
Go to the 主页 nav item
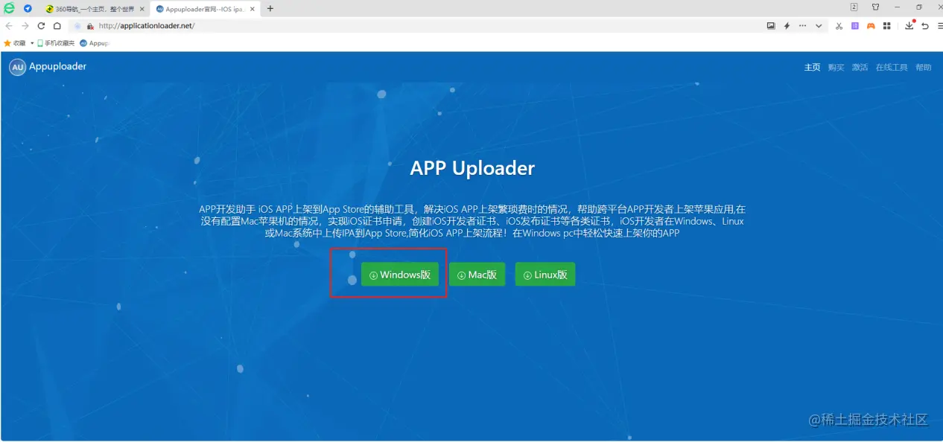coord(812,67)
